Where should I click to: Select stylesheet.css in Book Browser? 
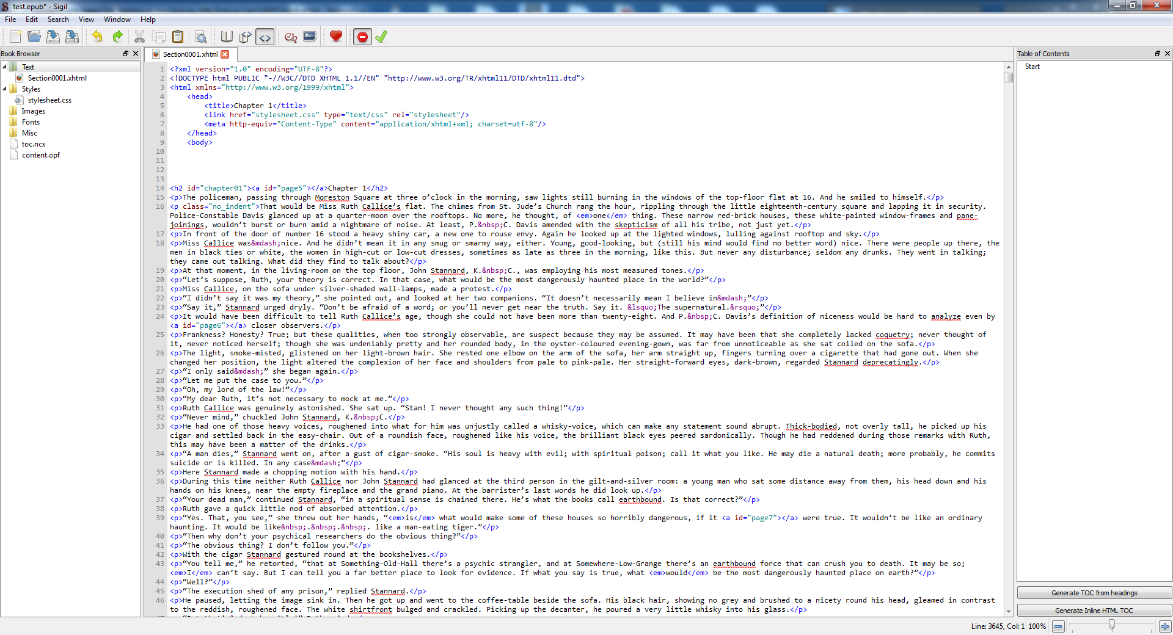click(49, 100)
